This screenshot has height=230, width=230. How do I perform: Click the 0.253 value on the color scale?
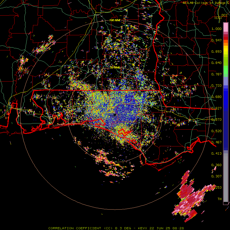(216, 188)
